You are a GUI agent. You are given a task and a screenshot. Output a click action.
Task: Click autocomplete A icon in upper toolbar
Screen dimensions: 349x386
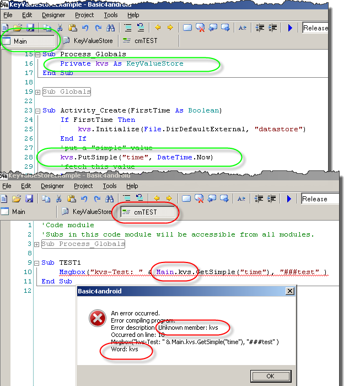243,28
